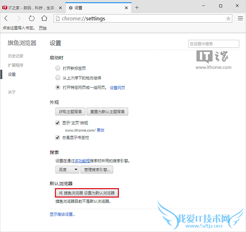Toggle the 总是显示书签栏 checkbox
Viewport: 246px width, 232px height.
pyautogui.click(x=57, y=138)
